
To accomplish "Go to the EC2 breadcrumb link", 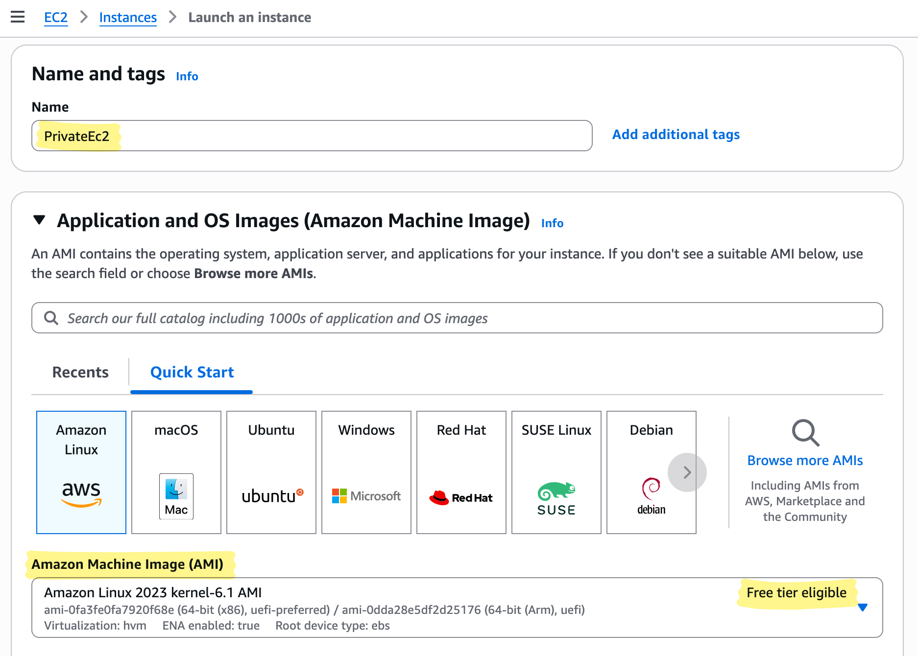I will click(56, 18).
